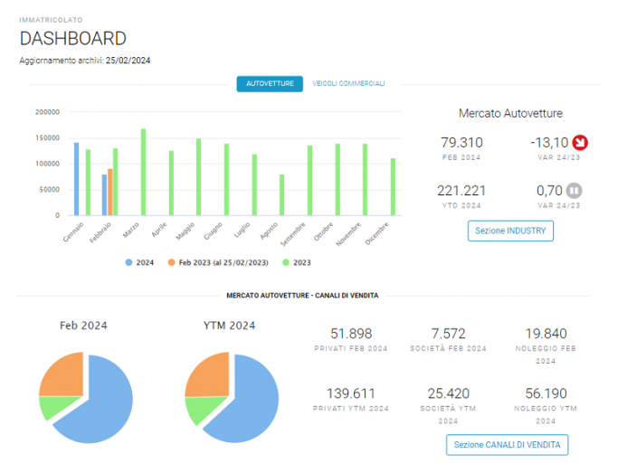
Task: Open Sezione INDUSTRY
Action: pos(510,231)
